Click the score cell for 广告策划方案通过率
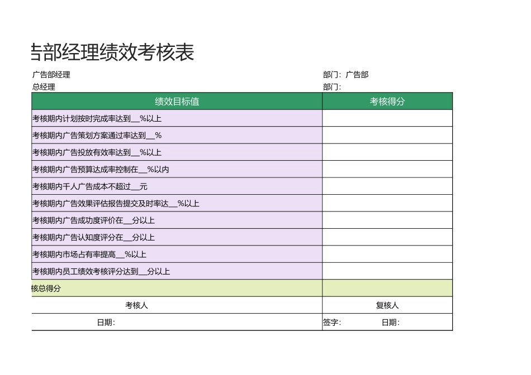Screen dimensions: 531x375 (x=387, y=135)
